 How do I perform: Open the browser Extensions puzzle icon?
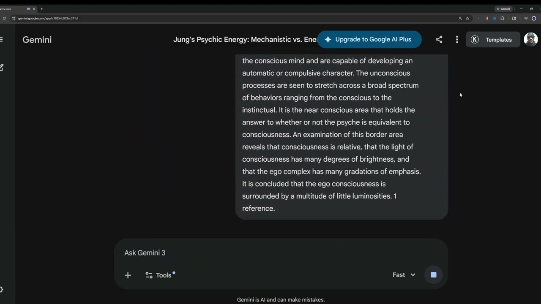tap(502, 18)
